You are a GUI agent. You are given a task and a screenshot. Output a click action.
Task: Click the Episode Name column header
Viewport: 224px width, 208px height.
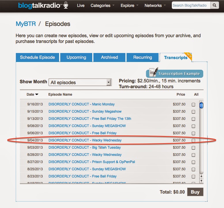pyautogui.click(x=60, y=94)
